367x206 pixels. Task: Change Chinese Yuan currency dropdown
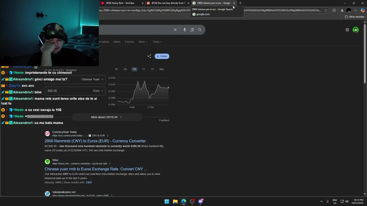[x=92, y=79]
